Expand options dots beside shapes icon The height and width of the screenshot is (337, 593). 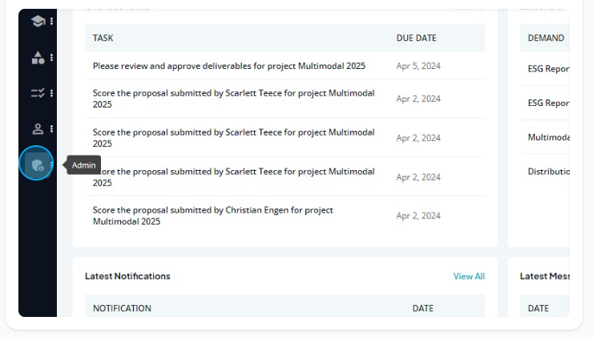[x=51, y=58]
